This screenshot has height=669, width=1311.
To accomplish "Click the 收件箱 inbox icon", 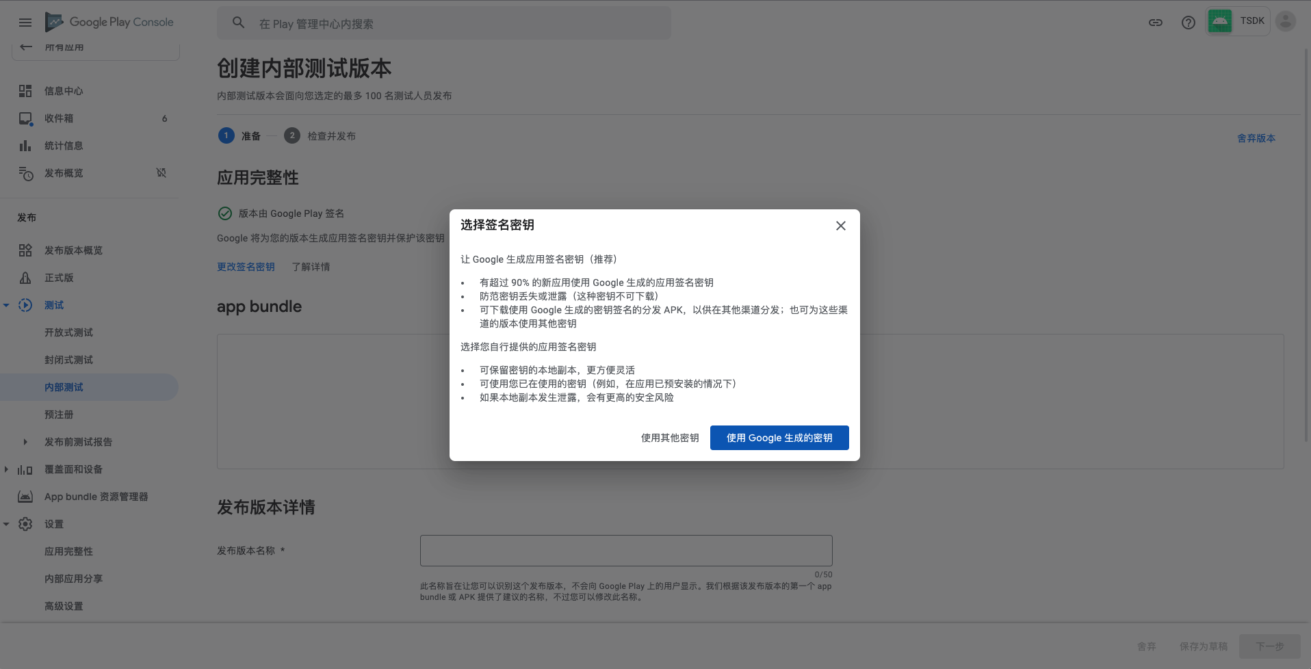I will 25,118.
